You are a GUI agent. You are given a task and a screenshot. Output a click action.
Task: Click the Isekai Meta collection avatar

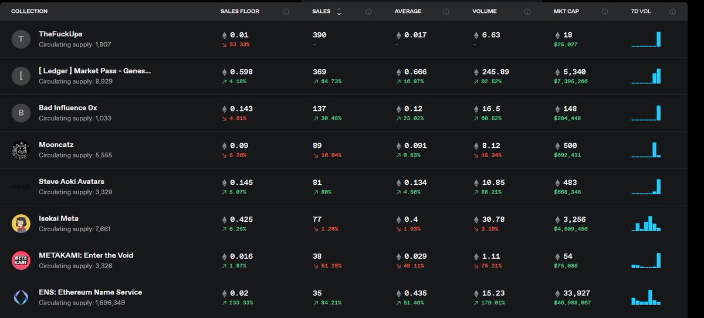21,224
